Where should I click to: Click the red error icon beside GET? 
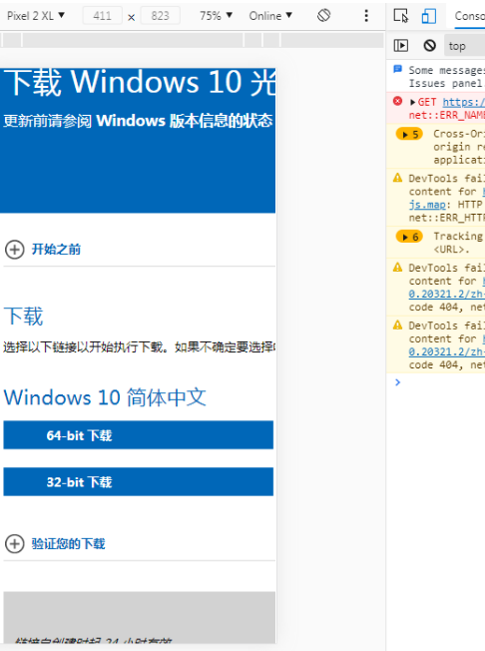(x=397, y=101)
